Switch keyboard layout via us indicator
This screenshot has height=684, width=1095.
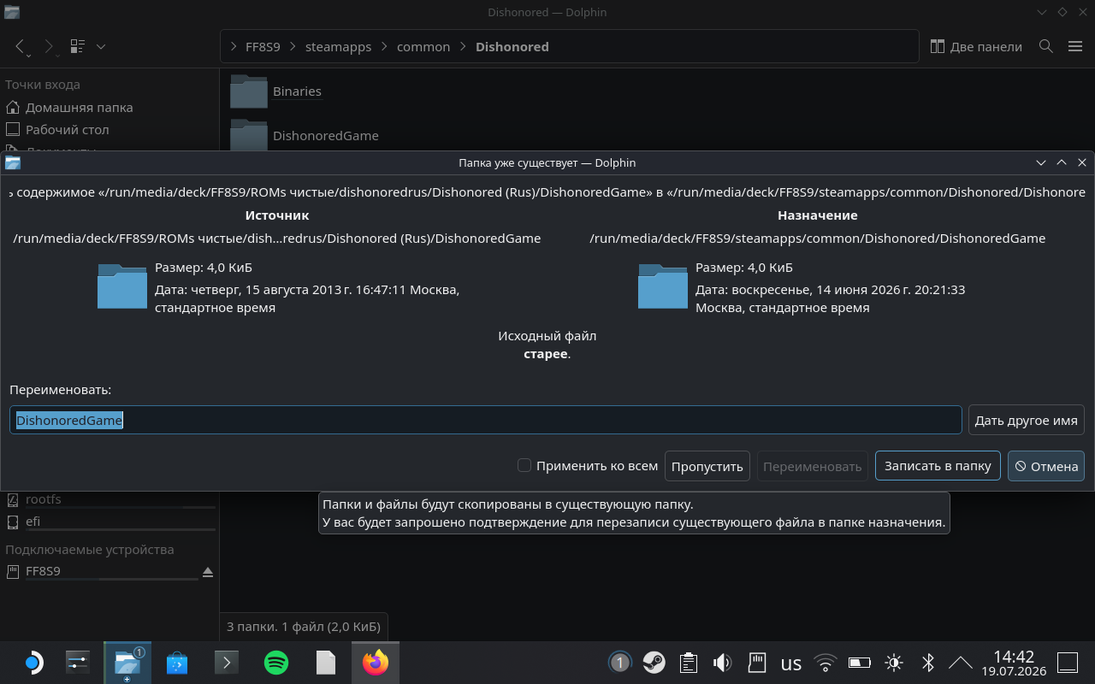coord(791,663)
